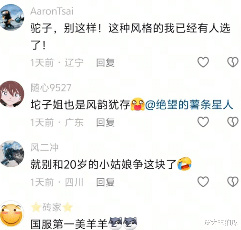
Task: Dislike AaronTsai's comment with broken heart
Action: tap(233, 62)
